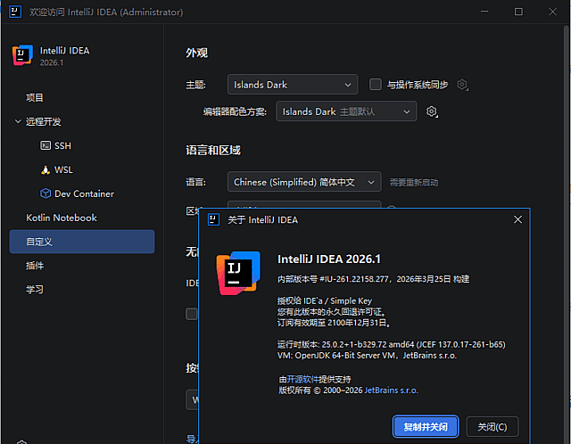Collapse the 远程开发 tree node
571x444 pixels.
click(18, 121)
